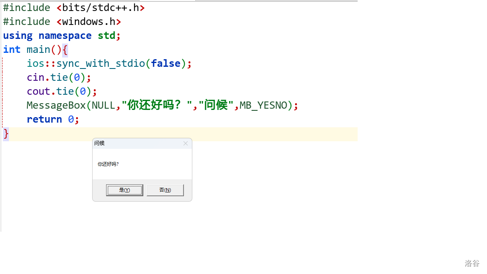This screenshot has width=487, height=274.
Task: Click the "问候" string literal in code
Action: (x=216, y=105)
